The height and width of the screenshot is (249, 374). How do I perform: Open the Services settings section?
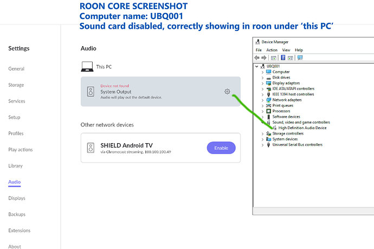tap(17, 101)
